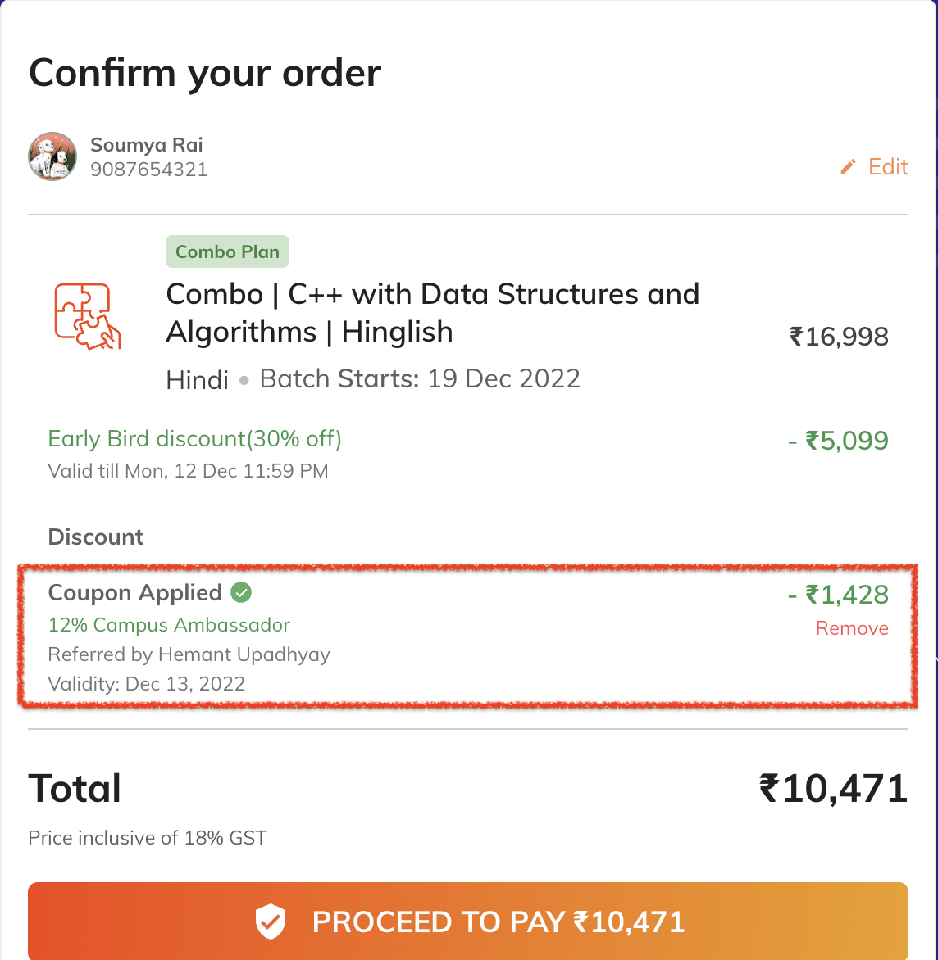Click Referred by Hemant Upadhyay text
The width and height of the screenshot is (938, 960).
point(189,655)
